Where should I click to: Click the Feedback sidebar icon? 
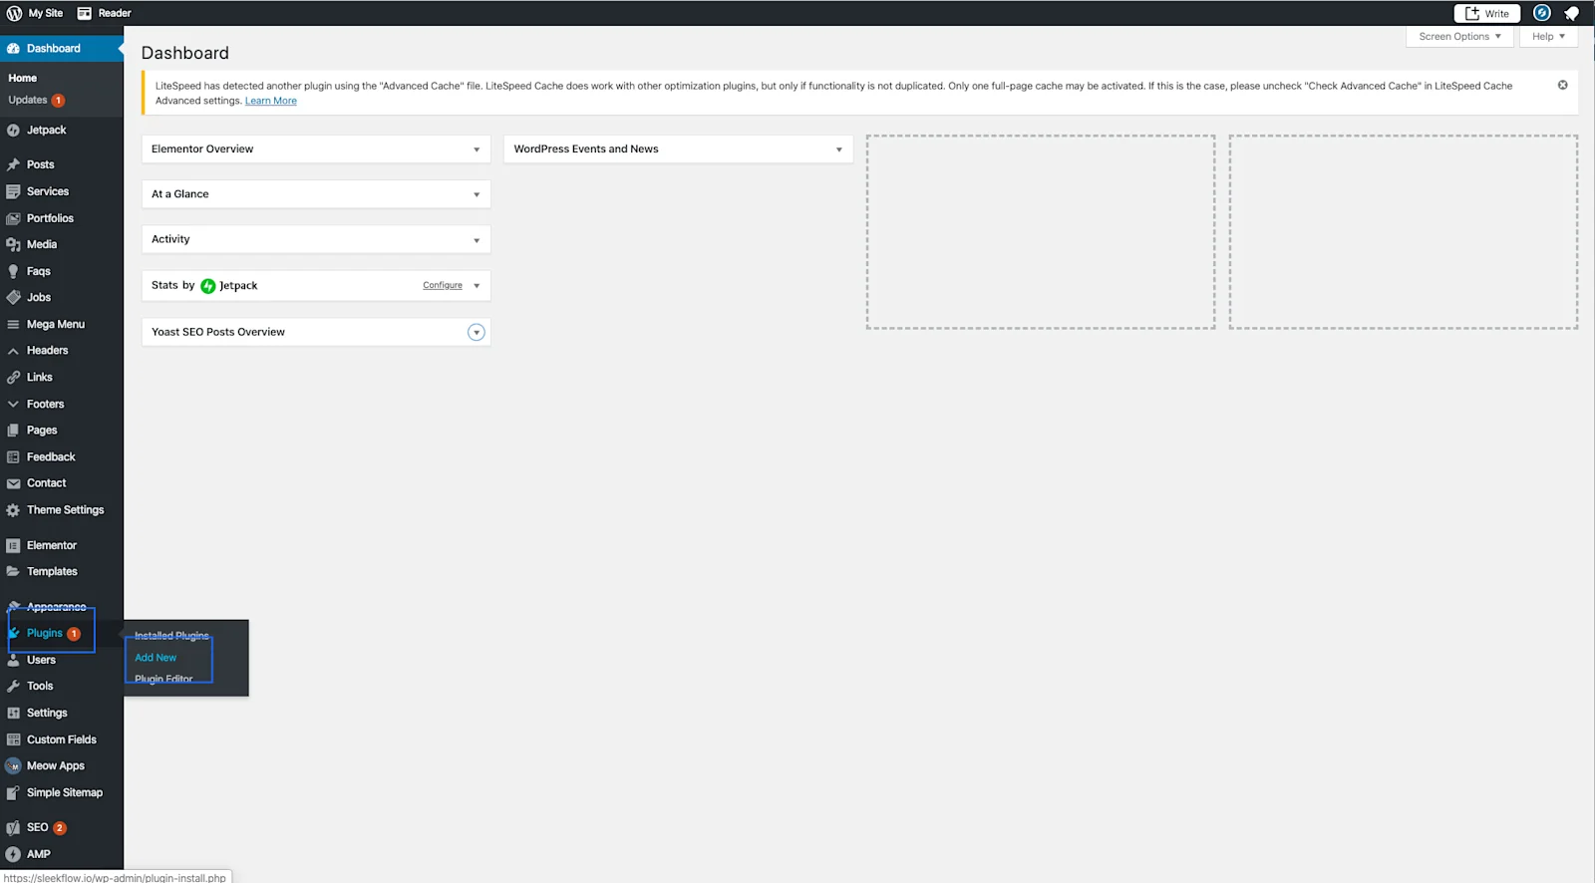click(13, 456)
